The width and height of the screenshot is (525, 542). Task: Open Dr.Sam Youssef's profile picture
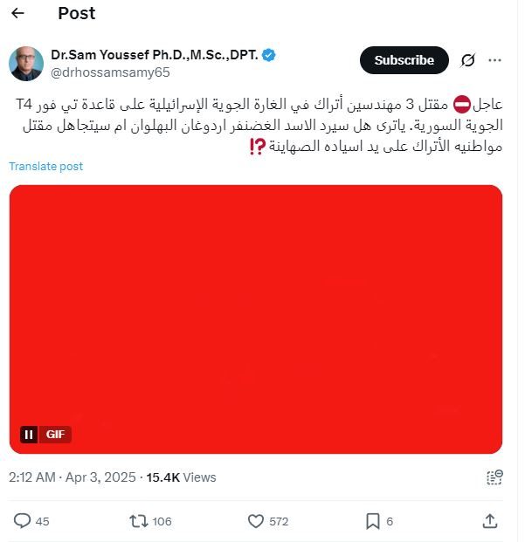click(x=26, y=64)
